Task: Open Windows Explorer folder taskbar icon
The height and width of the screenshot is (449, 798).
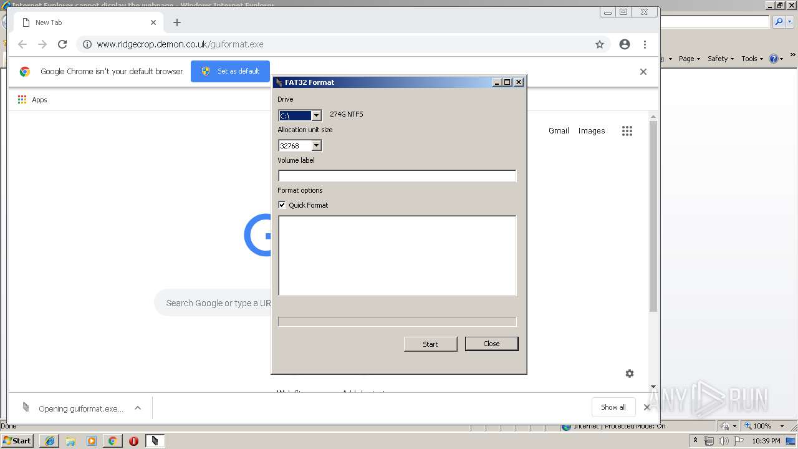Action: (x=70, y=441)
